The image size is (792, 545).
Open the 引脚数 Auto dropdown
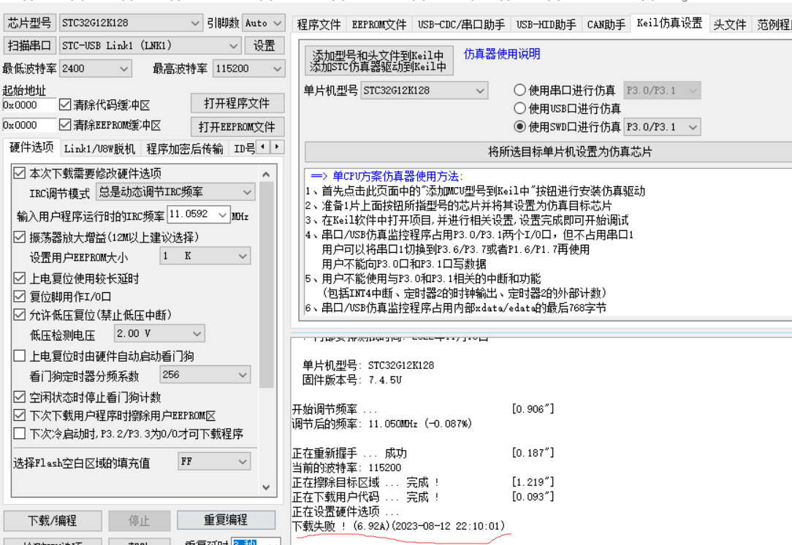click(263, 23)
